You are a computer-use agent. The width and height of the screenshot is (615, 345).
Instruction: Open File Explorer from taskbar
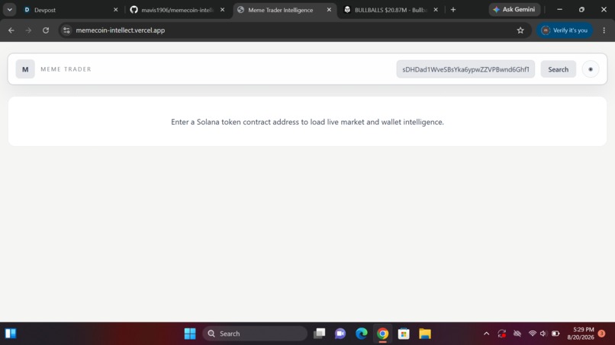425,334
